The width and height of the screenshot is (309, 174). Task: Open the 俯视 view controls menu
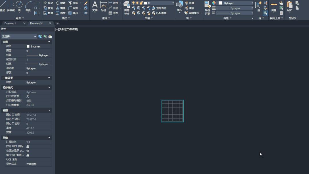pos(62,29)
